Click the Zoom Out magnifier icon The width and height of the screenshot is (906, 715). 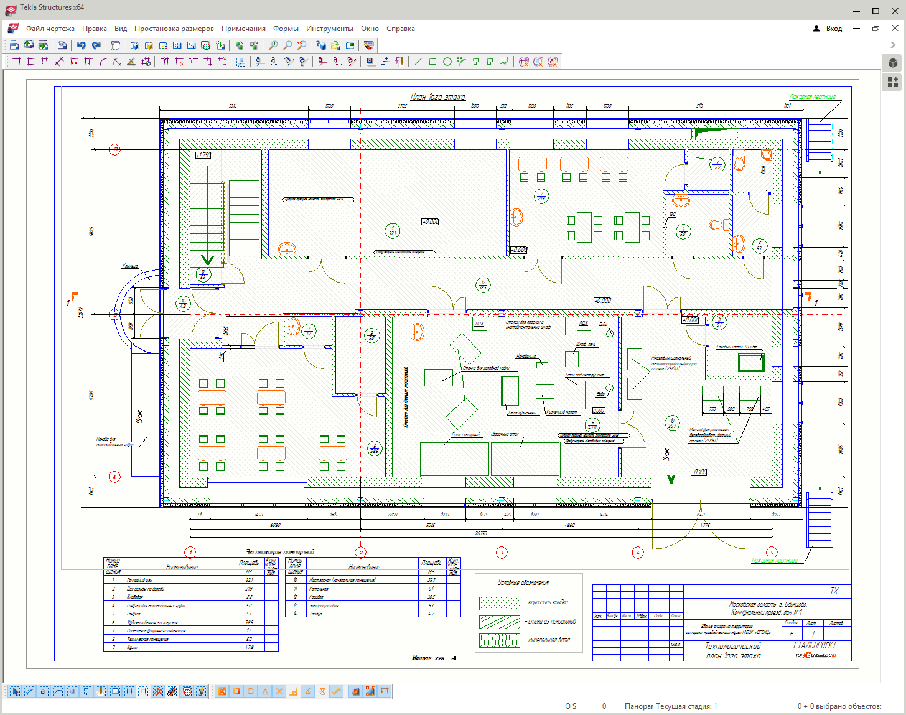pyautogui.click(x=287, y=45)
